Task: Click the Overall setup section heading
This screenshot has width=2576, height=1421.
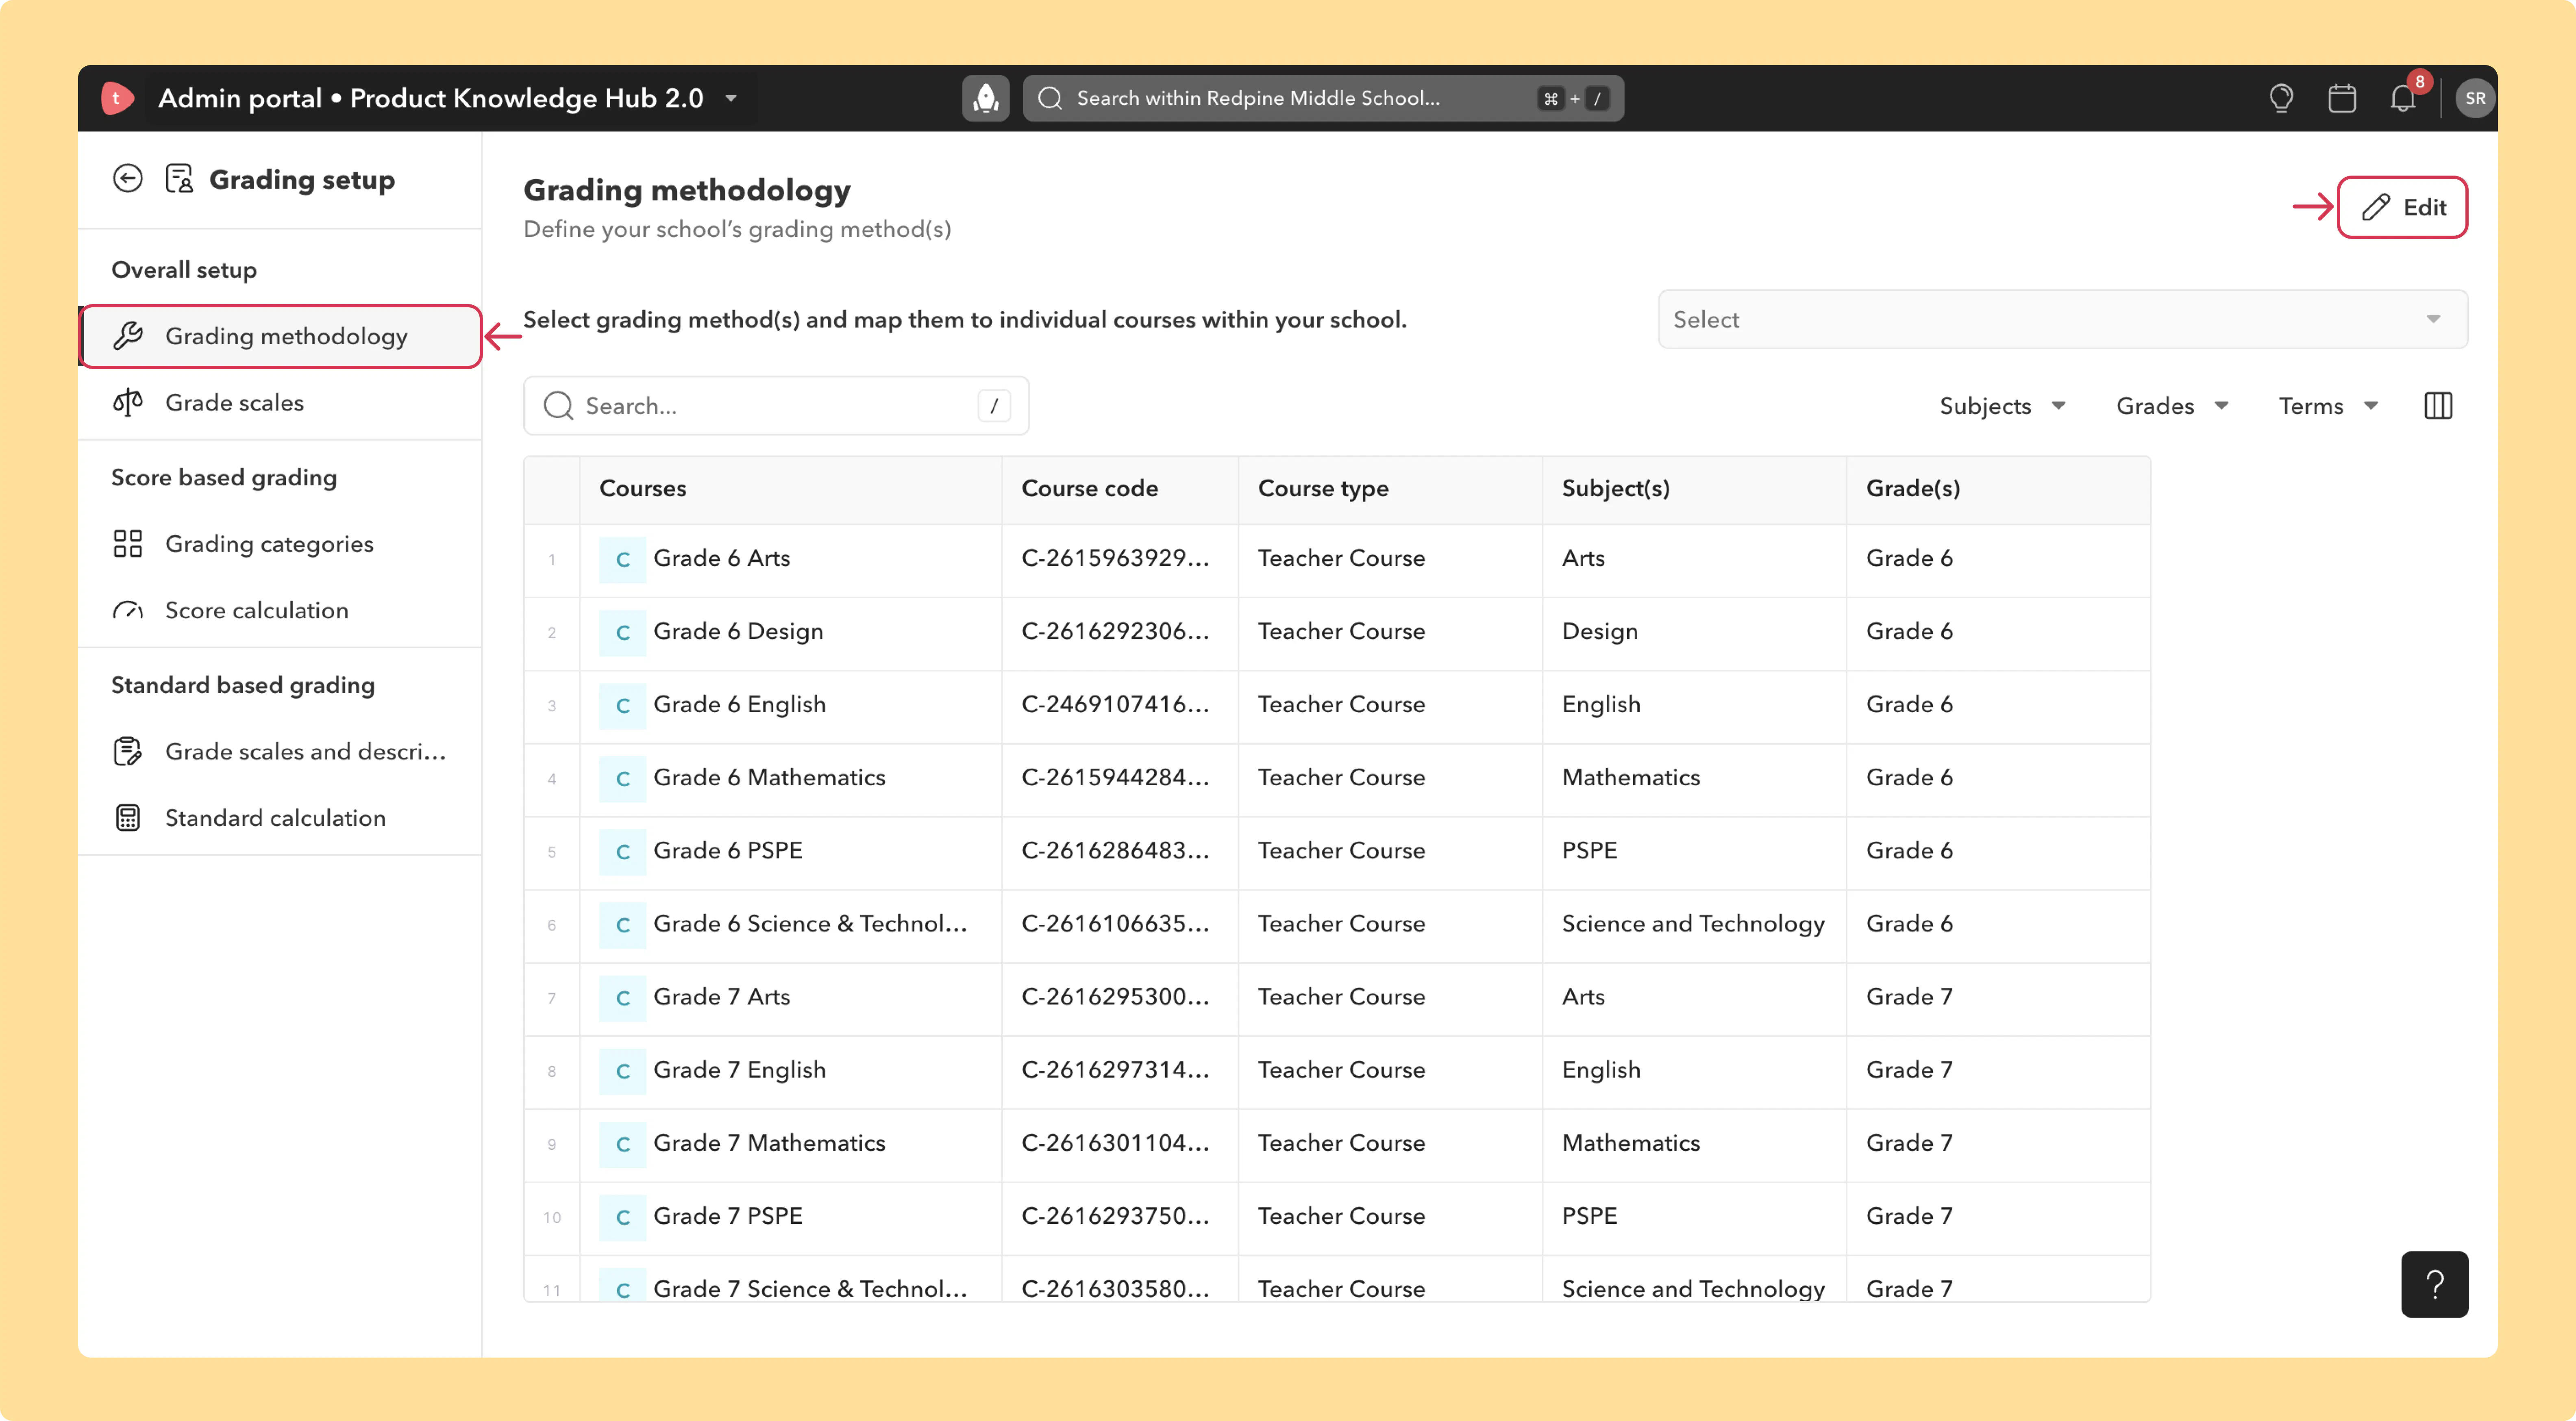Action: coord(184,270)
